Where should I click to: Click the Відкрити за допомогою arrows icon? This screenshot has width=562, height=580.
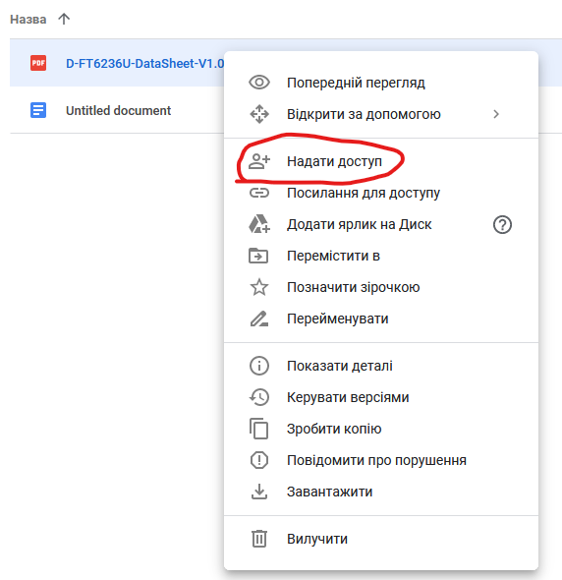pos(259,114)
